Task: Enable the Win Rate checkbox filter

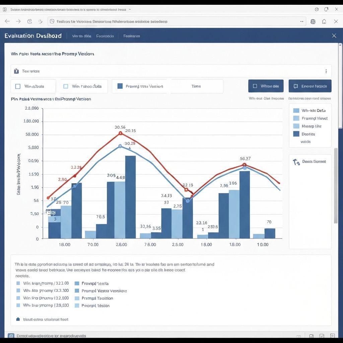Action: point(17,86)
